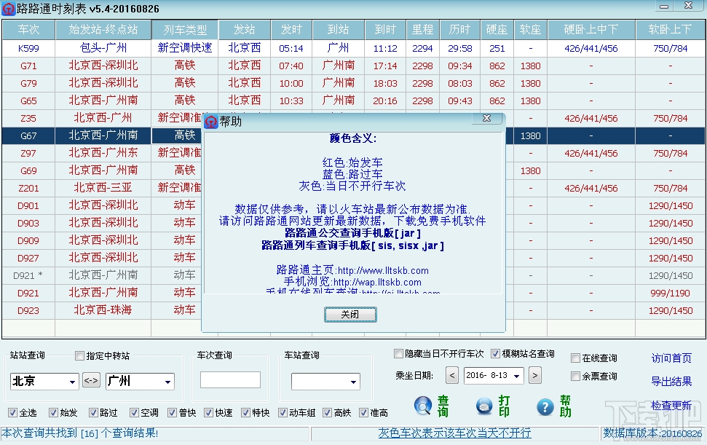This screenshot has height=445, width=707.
Task: Enable 隐藏当日不开行车次 option
Action: 398,353
